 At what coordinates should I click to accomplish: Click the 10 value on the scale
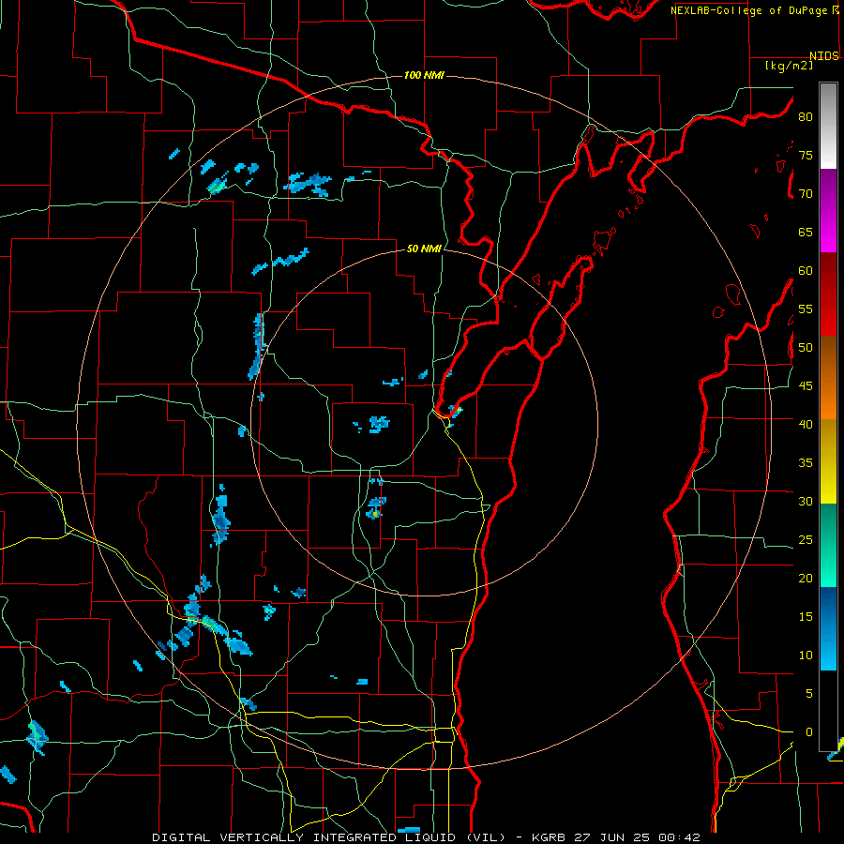coord(806,656)
